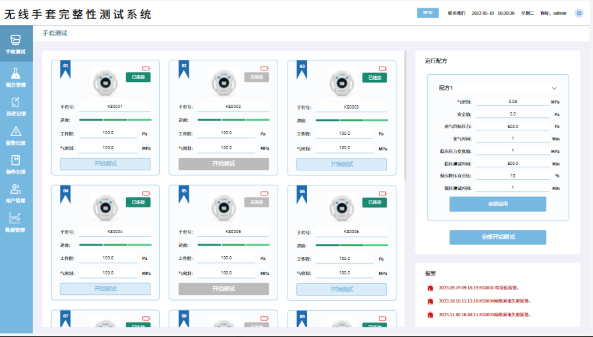
Task: Toggle 已连接 status on glove 06
Action: coord(374,202)
